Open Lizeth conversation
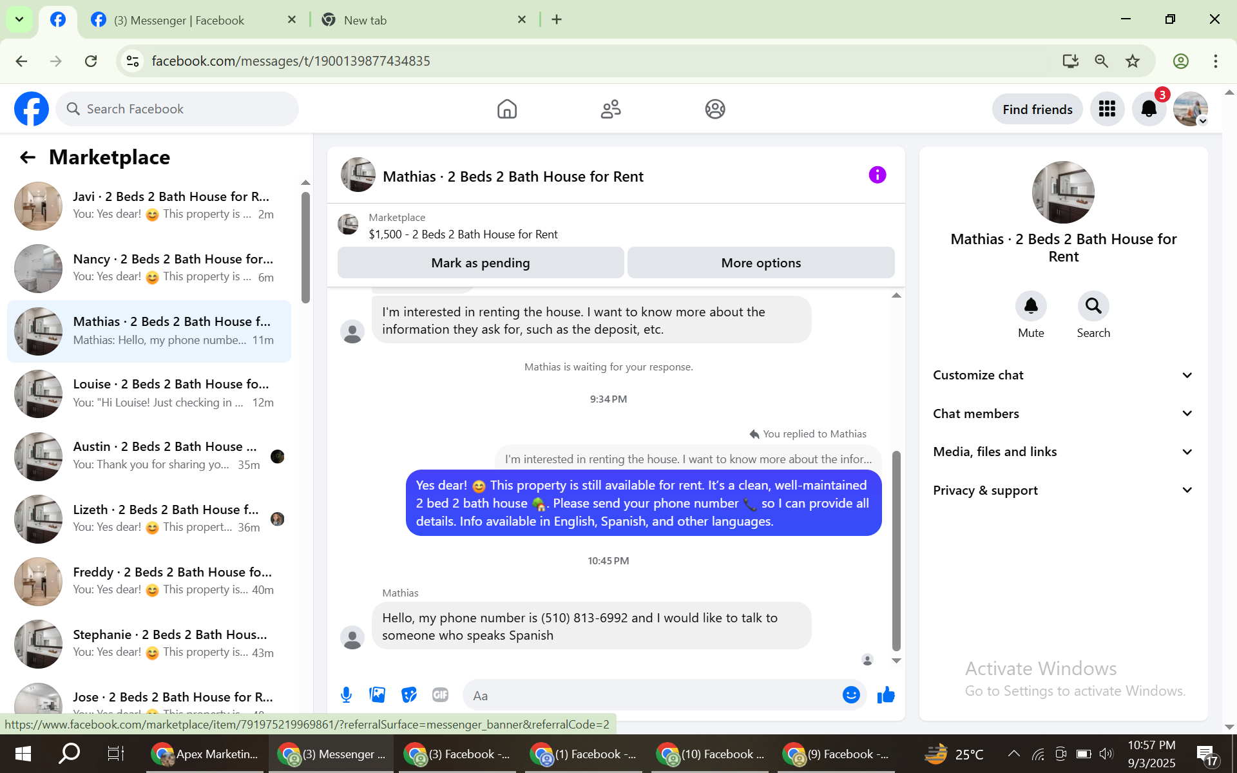 [x=149, y=519]
